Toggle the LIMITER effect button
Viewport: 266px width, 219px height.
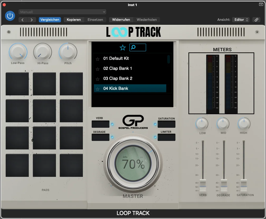(x=167, y=137)
